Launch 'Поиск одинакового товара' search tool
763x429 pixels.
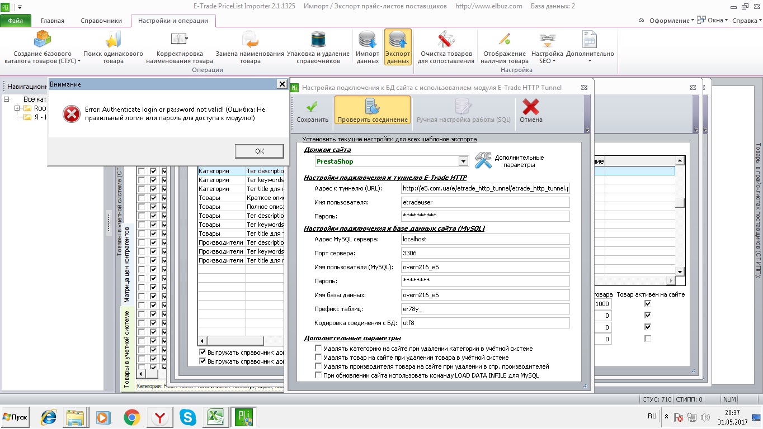click(113, 47)
